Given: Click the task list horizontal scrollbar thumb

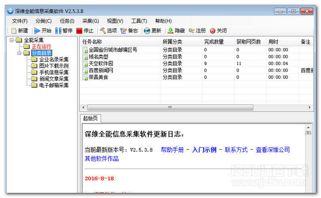Looking at the screenshot, I should 170,107.
